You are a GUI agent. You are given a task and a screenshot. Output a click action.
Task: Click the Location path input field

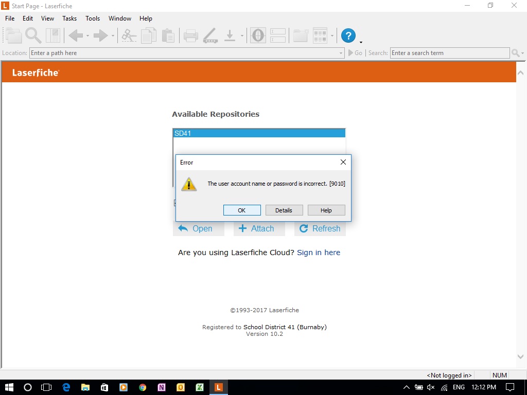(187, 53)
